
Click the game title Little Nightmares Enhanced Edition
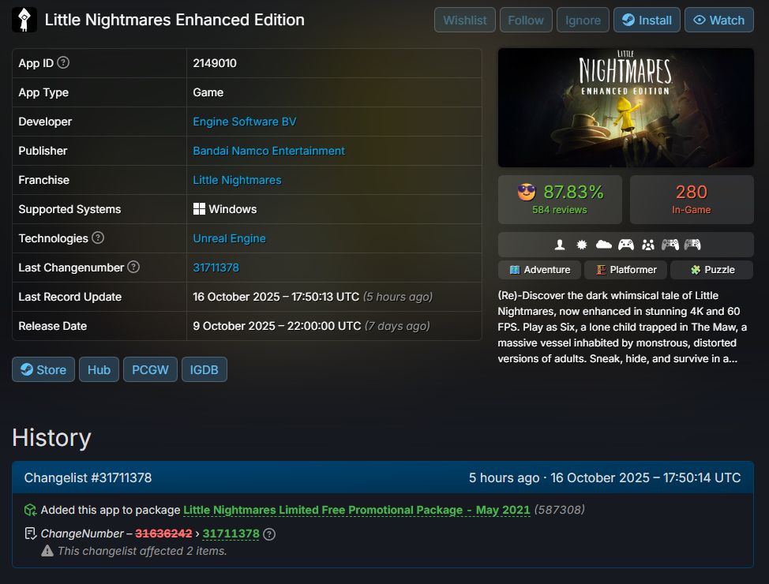point(174,20)
